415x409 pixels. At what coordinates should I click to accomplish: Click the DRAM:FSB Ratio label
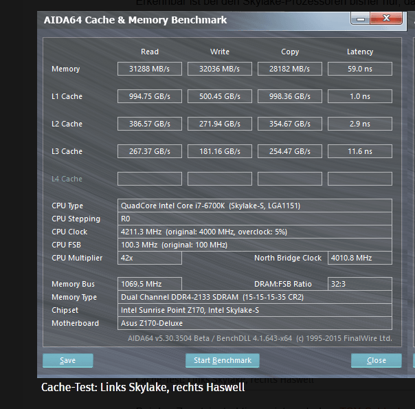283,284
